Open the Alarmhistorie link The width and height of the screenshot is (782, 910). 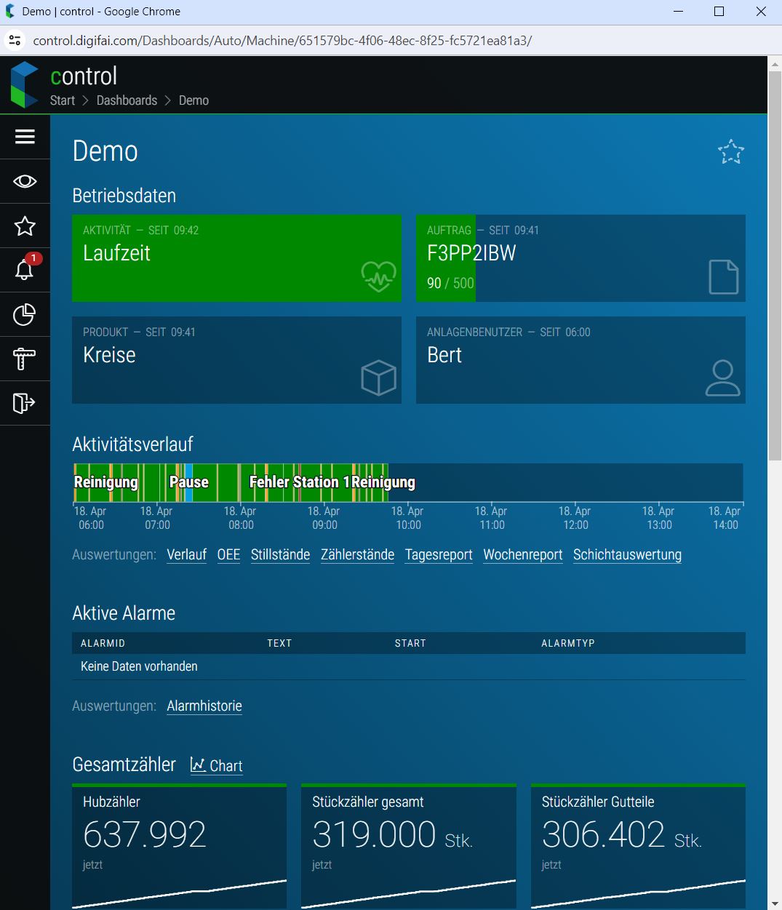(204, 706)
